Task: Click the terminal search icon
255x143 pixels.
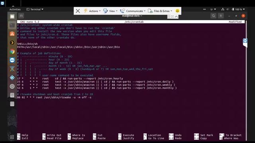Action: [214, 16]
